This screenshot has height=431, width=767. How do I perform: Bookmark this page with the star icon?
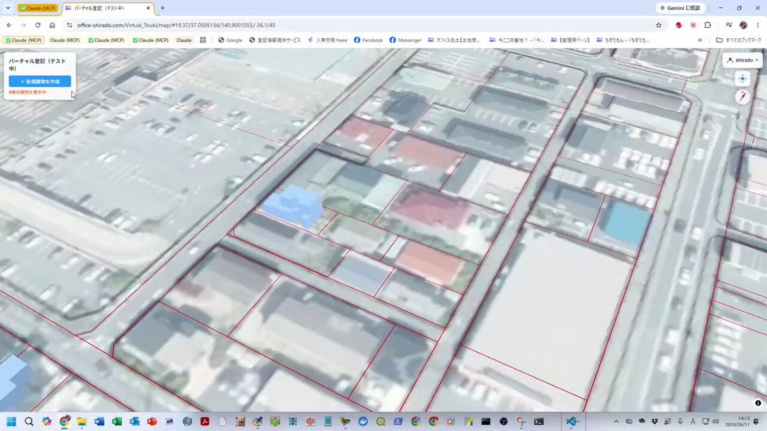pos(658,25)
